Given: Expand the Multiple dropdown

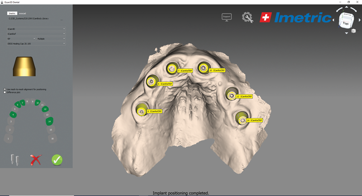Looking at the screenshot, I should (x=51, y=39).
